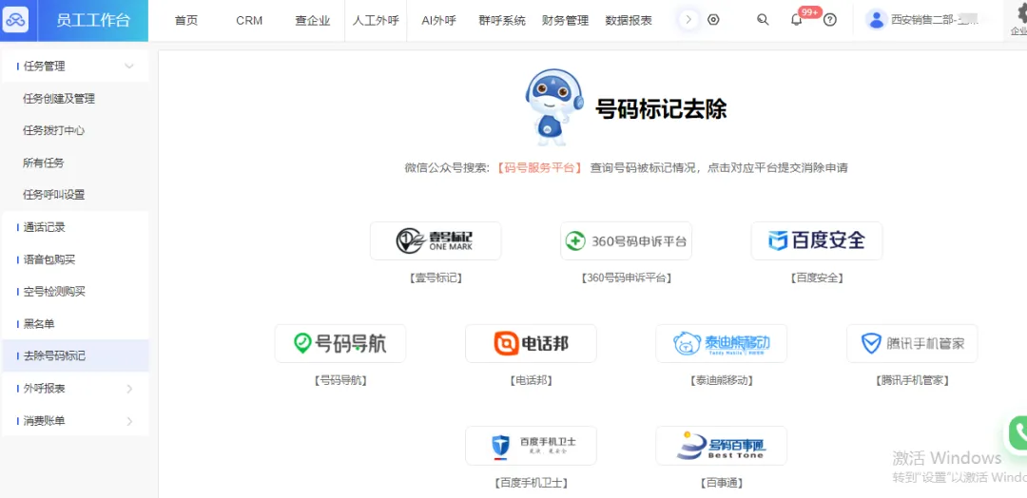Image resolution: width=1027 pixels, height=498 pixels.
Task: Collapse the 任务管理 menu chevron
Action: [129, 67]
